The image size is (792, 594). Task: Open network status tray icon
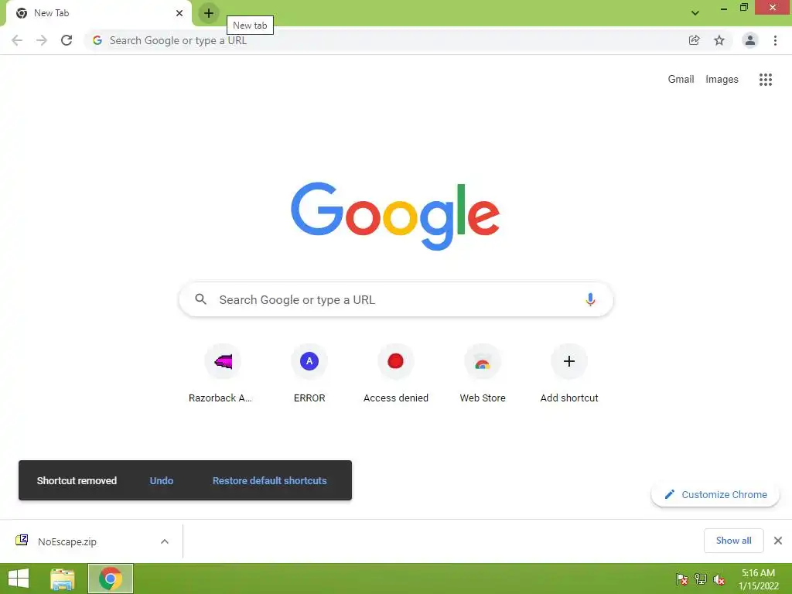tap(701, 579)
